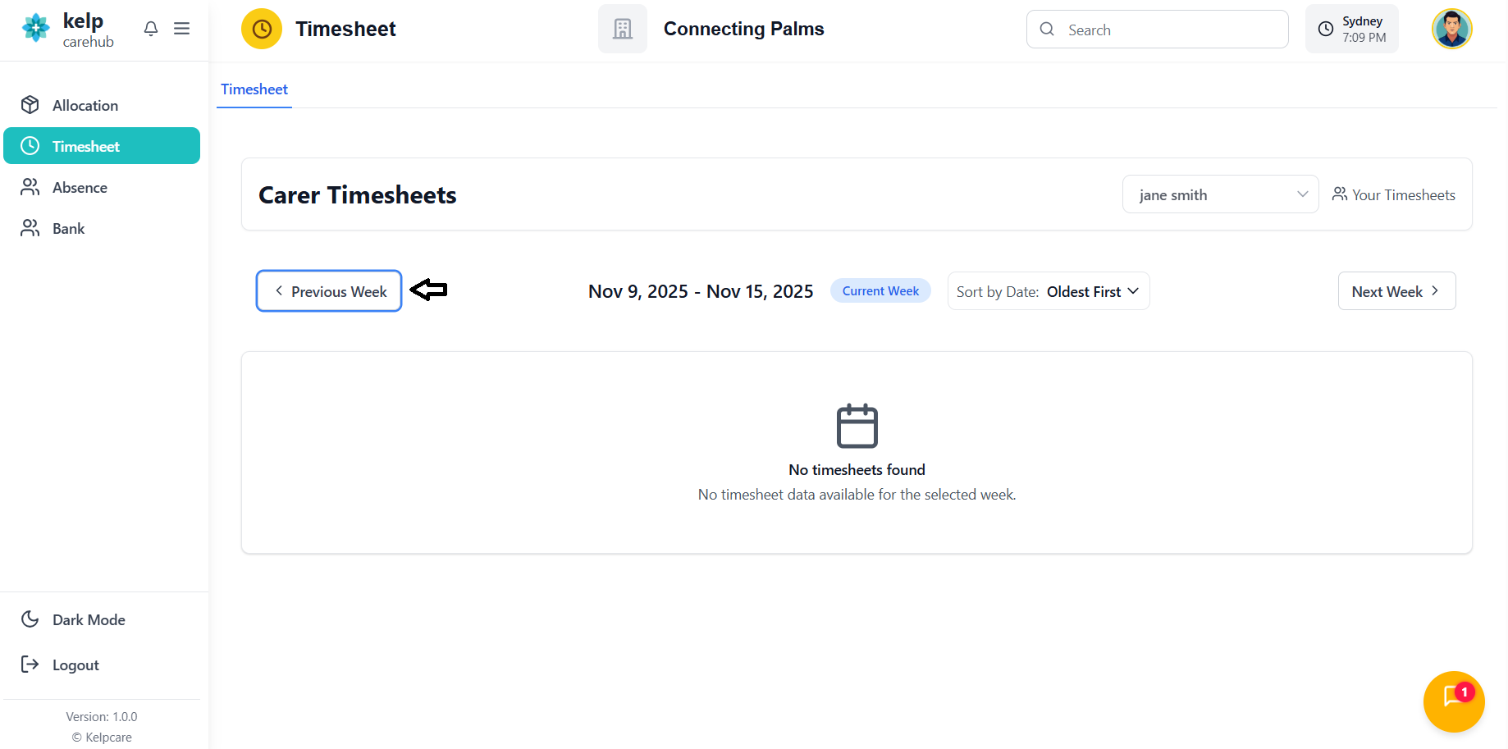Collapse sidebar with hamburger menu icon

[182, 29]
